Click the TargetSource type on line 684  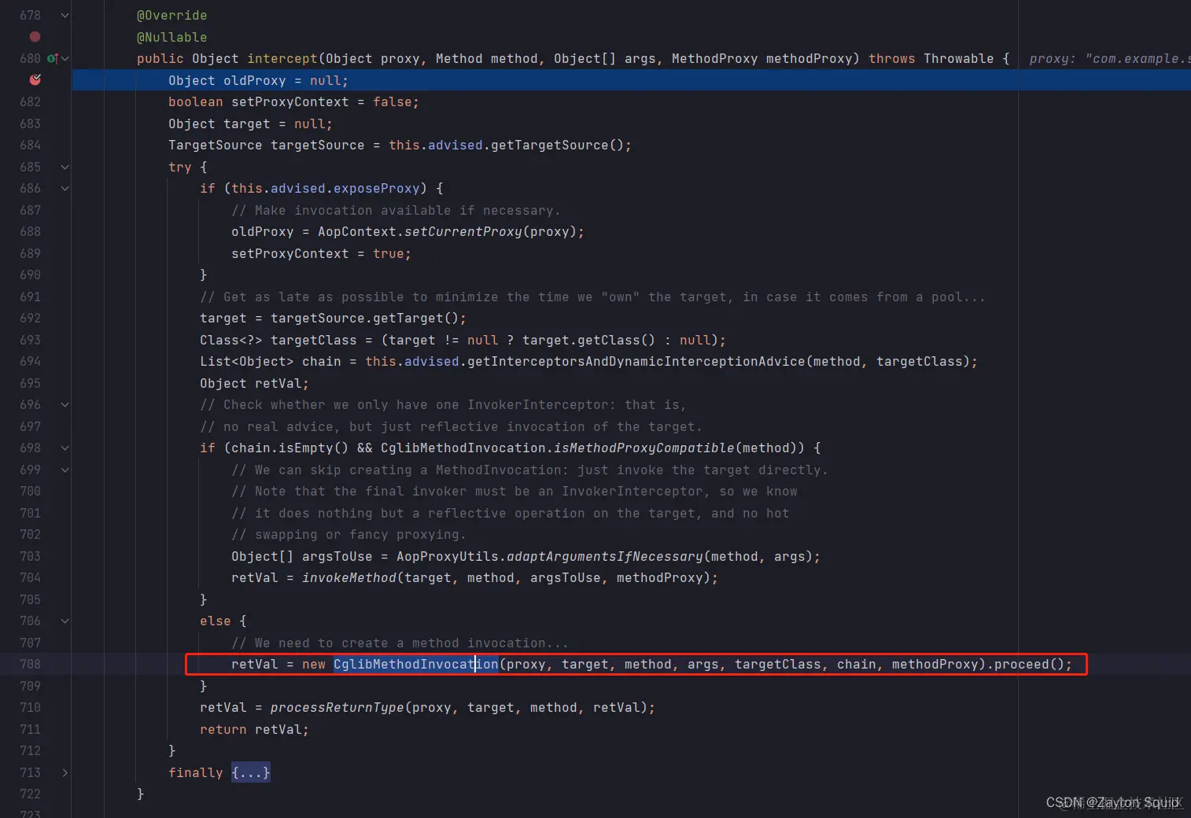(x=216, y=145)
